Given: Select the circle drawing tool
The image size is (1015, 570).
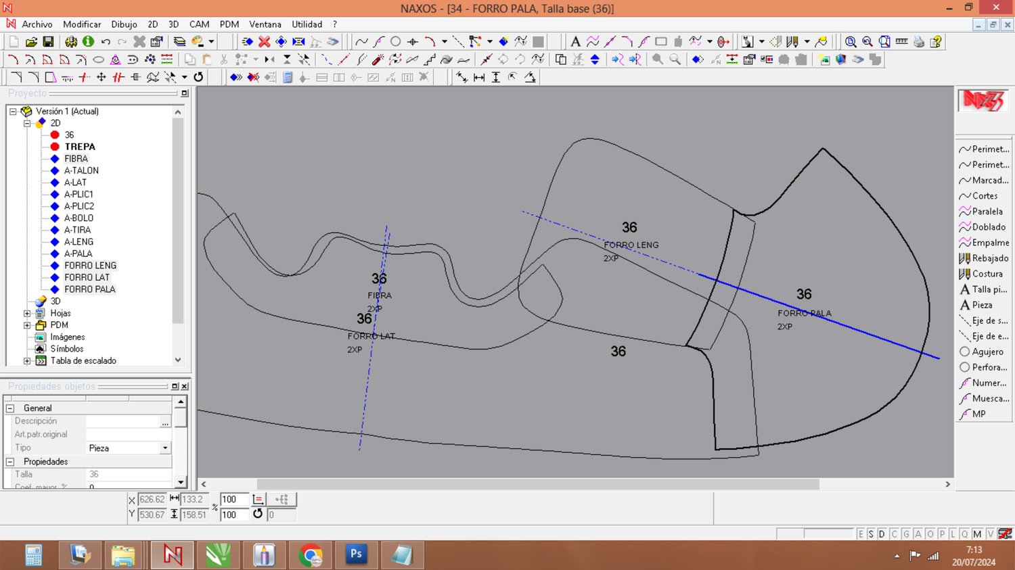Looking at the screenshot, I should coord(396,42).
